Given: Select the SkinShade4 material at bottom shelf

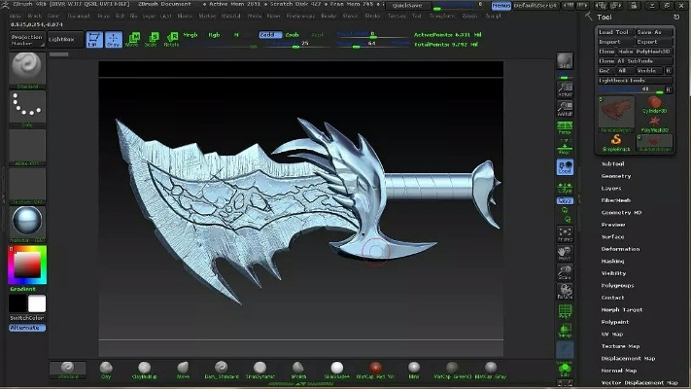Looking at the screenshot, I should tap(336, 370).
